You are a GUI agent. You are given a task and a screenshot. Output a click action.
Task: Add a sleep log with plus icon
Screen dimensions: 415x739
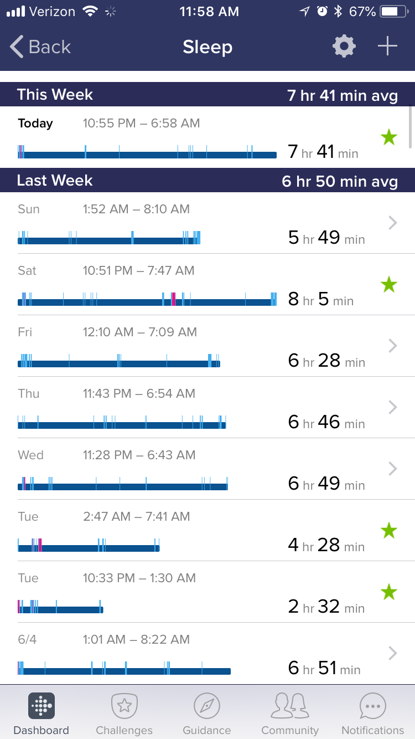pyautogui.click(x=387, y=47)
